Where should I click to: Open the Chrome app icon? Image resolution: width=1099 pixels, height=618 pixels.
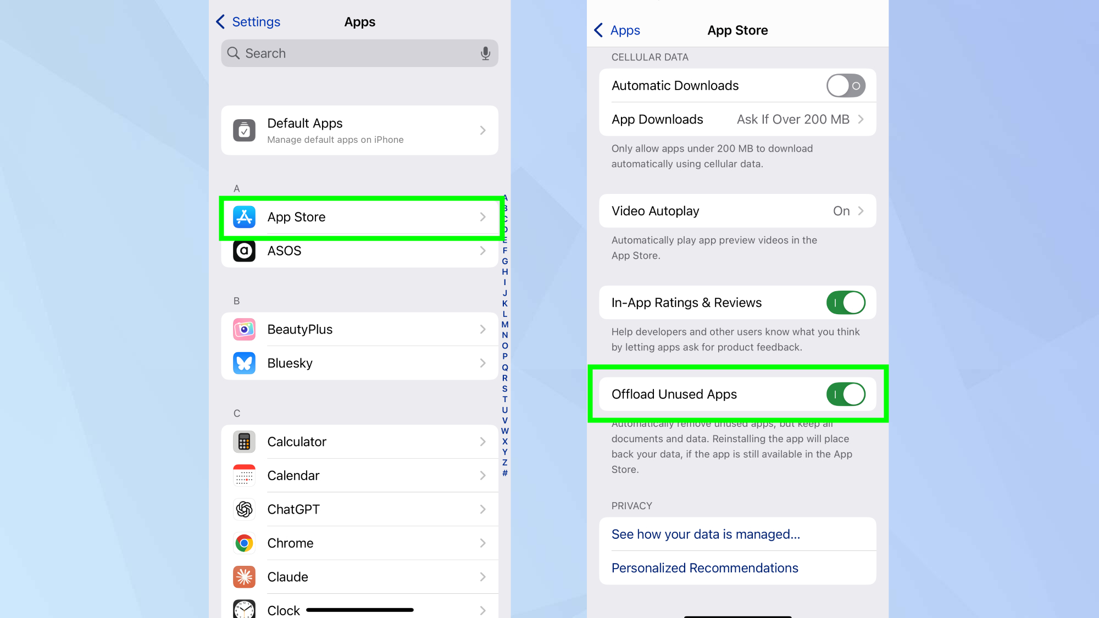click(244, 543)
